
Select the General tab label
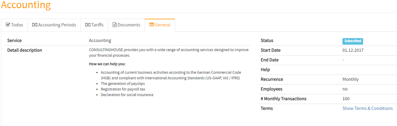tap(162, 25)
